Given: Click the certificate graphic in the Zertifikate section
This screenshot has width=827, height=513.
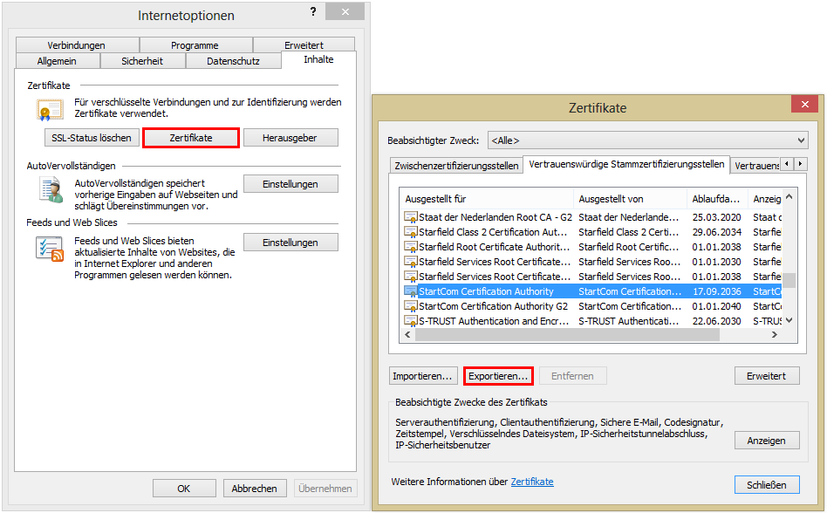Looking at the screenshot, I should click(50, 109).
